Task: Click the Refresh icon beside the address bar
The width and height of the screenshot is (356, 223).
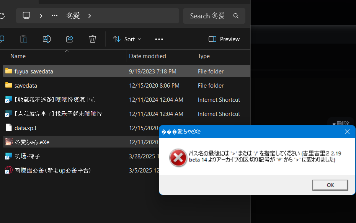Action: 3,16
